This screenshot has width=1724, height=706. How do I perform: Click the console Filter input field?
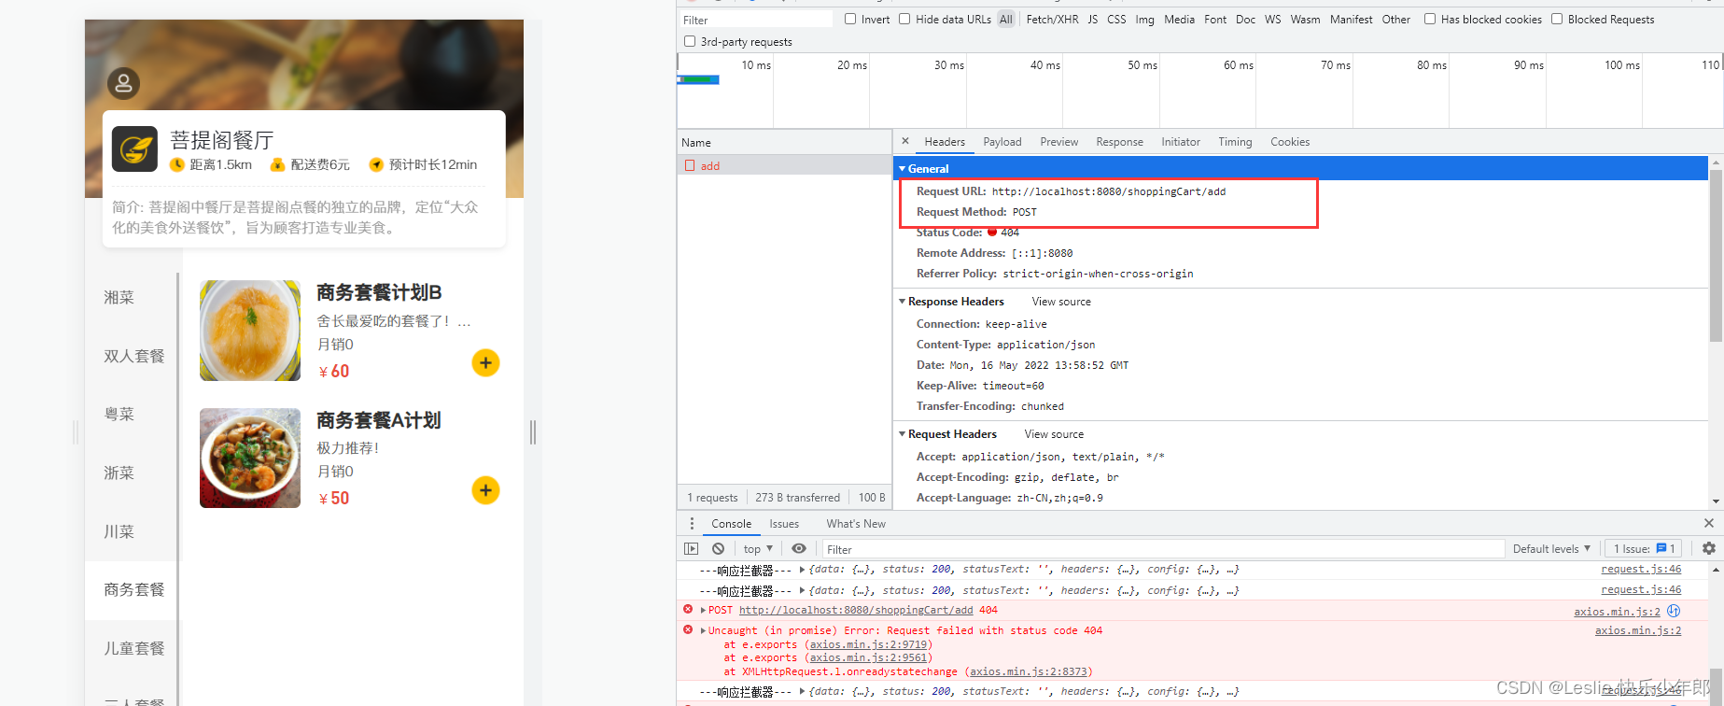[1163, 549]
